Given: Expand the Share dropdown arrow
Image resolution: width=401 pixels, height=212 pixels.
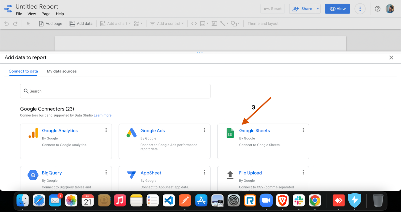Looking at the screenshot, I should (x=318, y=9).
